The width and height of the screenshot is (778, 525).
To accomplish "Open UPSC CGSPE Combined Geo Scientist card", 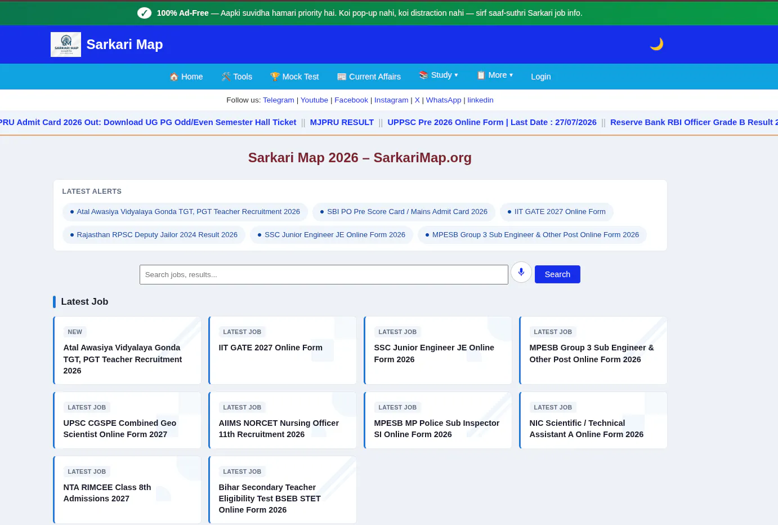I will (127, 420).
